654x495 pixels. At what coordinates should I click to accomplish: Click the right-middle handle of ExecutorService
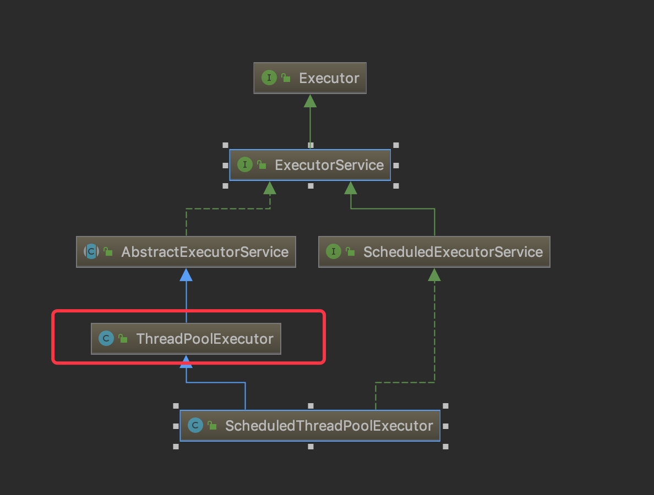(396, 166)
